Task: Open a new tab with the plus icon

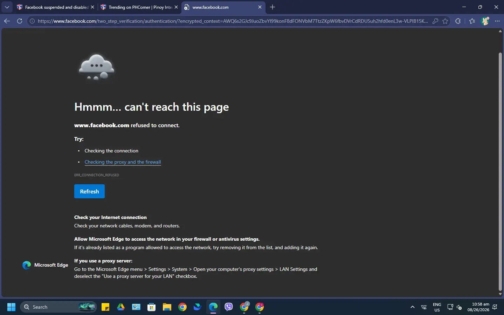Action: (x=272, y=7)
